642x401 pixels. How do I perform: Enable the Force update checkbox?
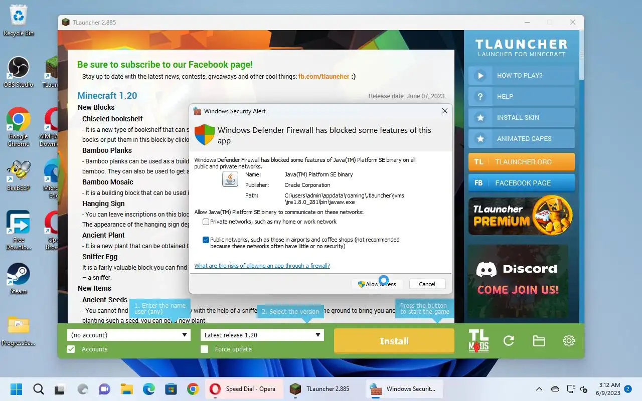204,349
